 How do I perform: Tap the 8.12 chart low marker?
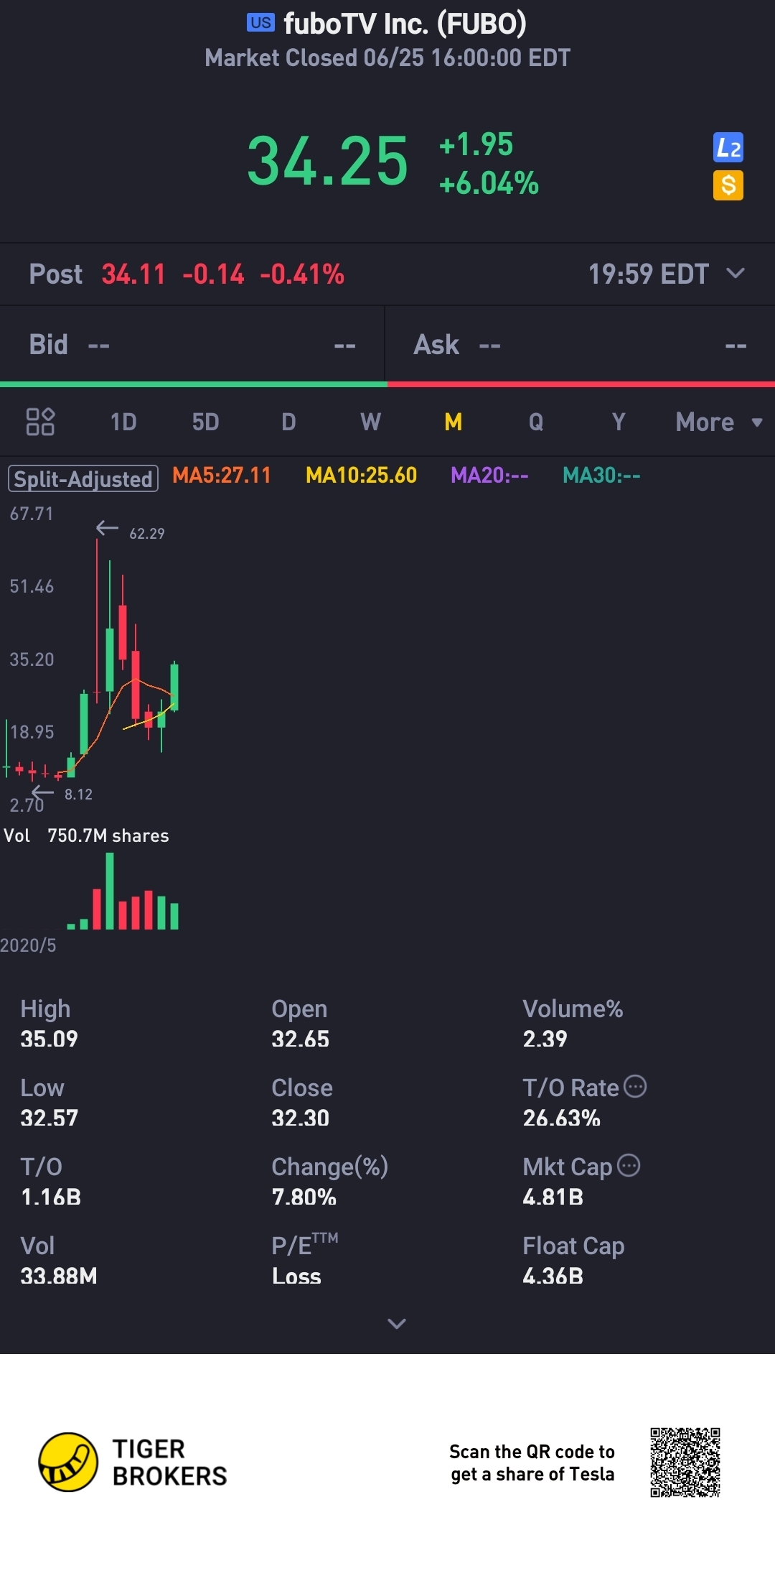coord(78,794)
